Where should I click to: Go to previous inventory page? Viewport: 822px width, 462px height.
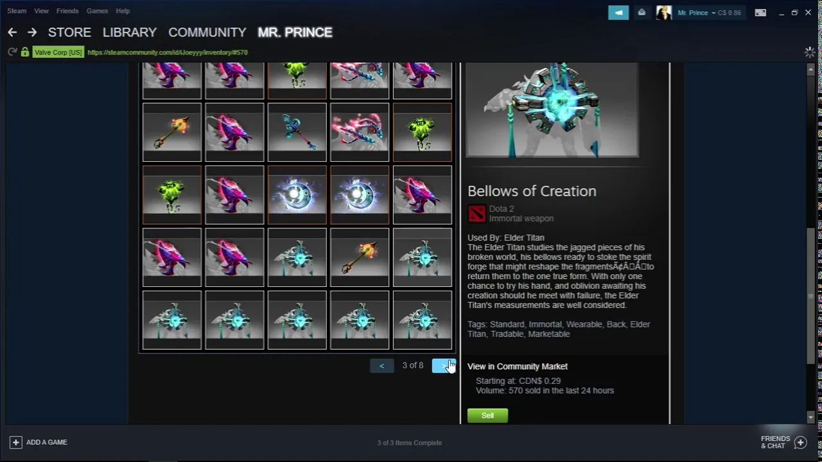[381, 365]
